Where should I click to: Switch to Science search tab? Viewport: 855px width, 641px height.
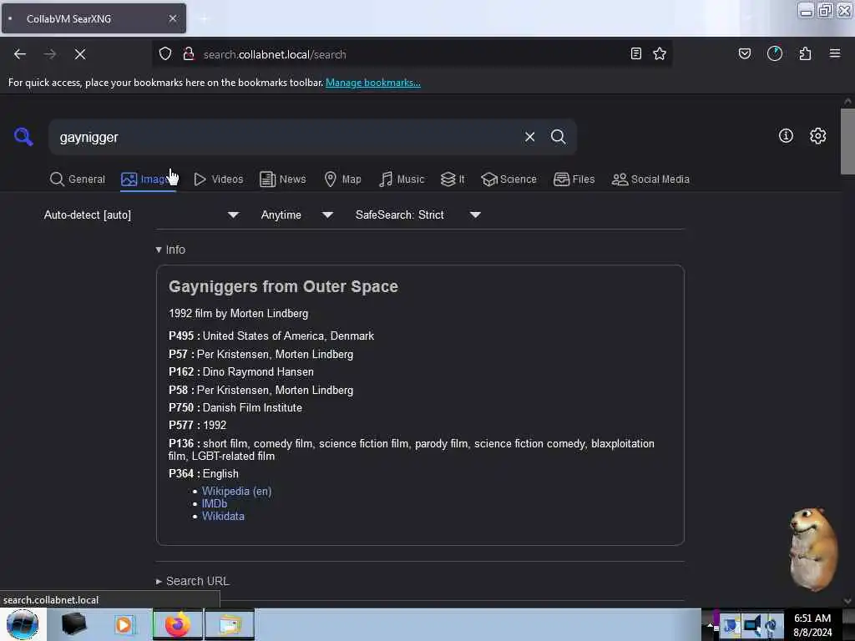[508, 179]
